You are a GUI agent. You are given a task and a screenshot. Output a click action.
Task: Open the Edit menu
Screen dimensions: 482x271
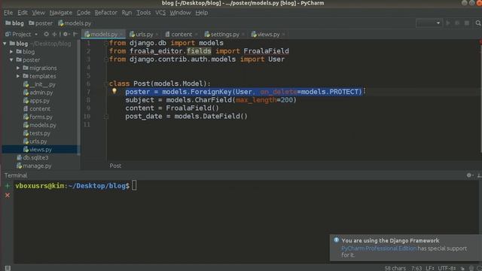coord(23,13)
